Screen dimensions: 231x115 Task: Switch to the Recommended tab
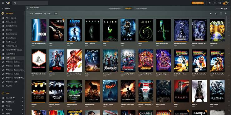coord(115,8)
